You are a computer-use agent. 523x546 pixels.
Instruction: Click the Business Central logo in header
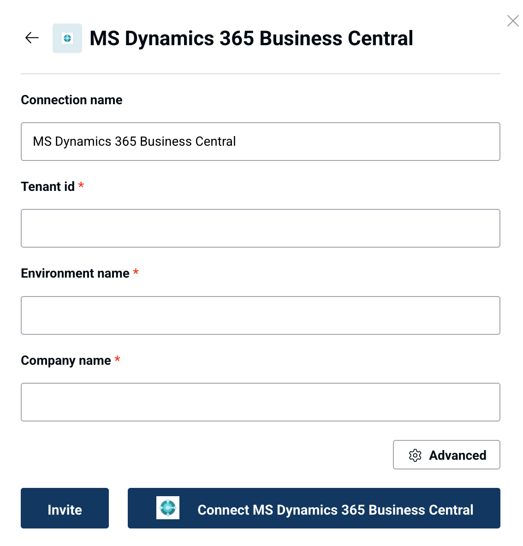(x=67, y=38)
